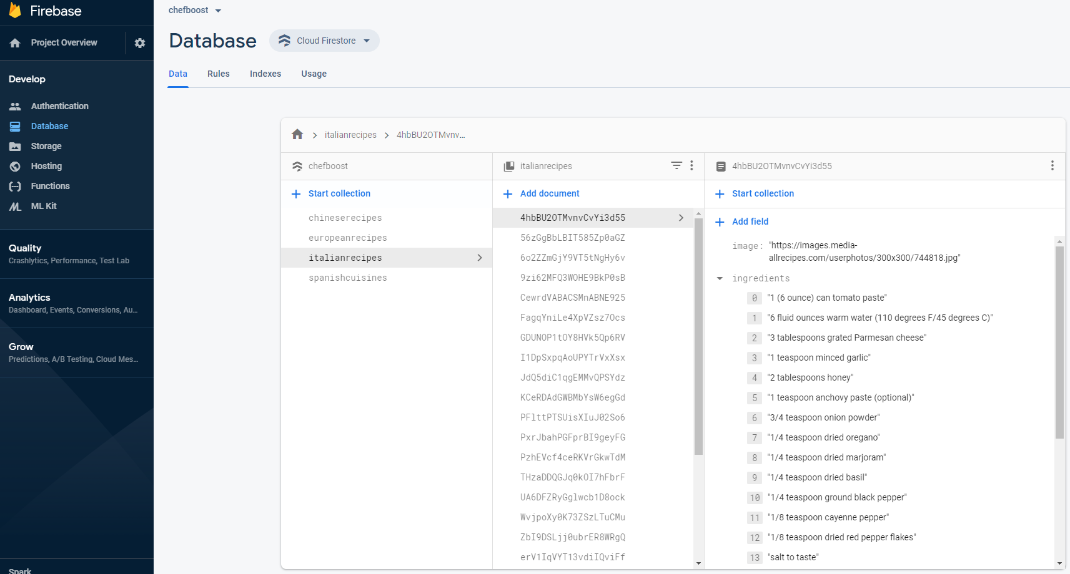Viewport: 1070px width, 574px height.
Task: Click Add field button
Action: click(750, 222)
